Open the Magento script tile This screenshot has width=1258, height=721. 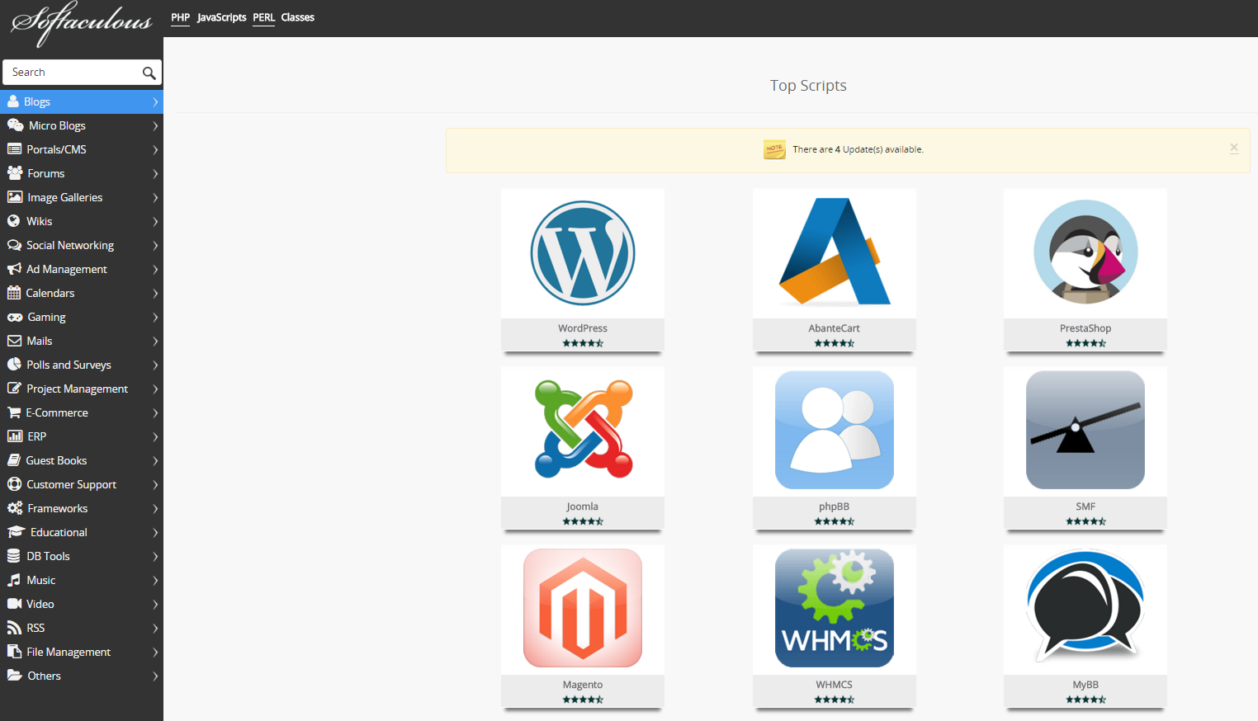[x=583, y=626]
